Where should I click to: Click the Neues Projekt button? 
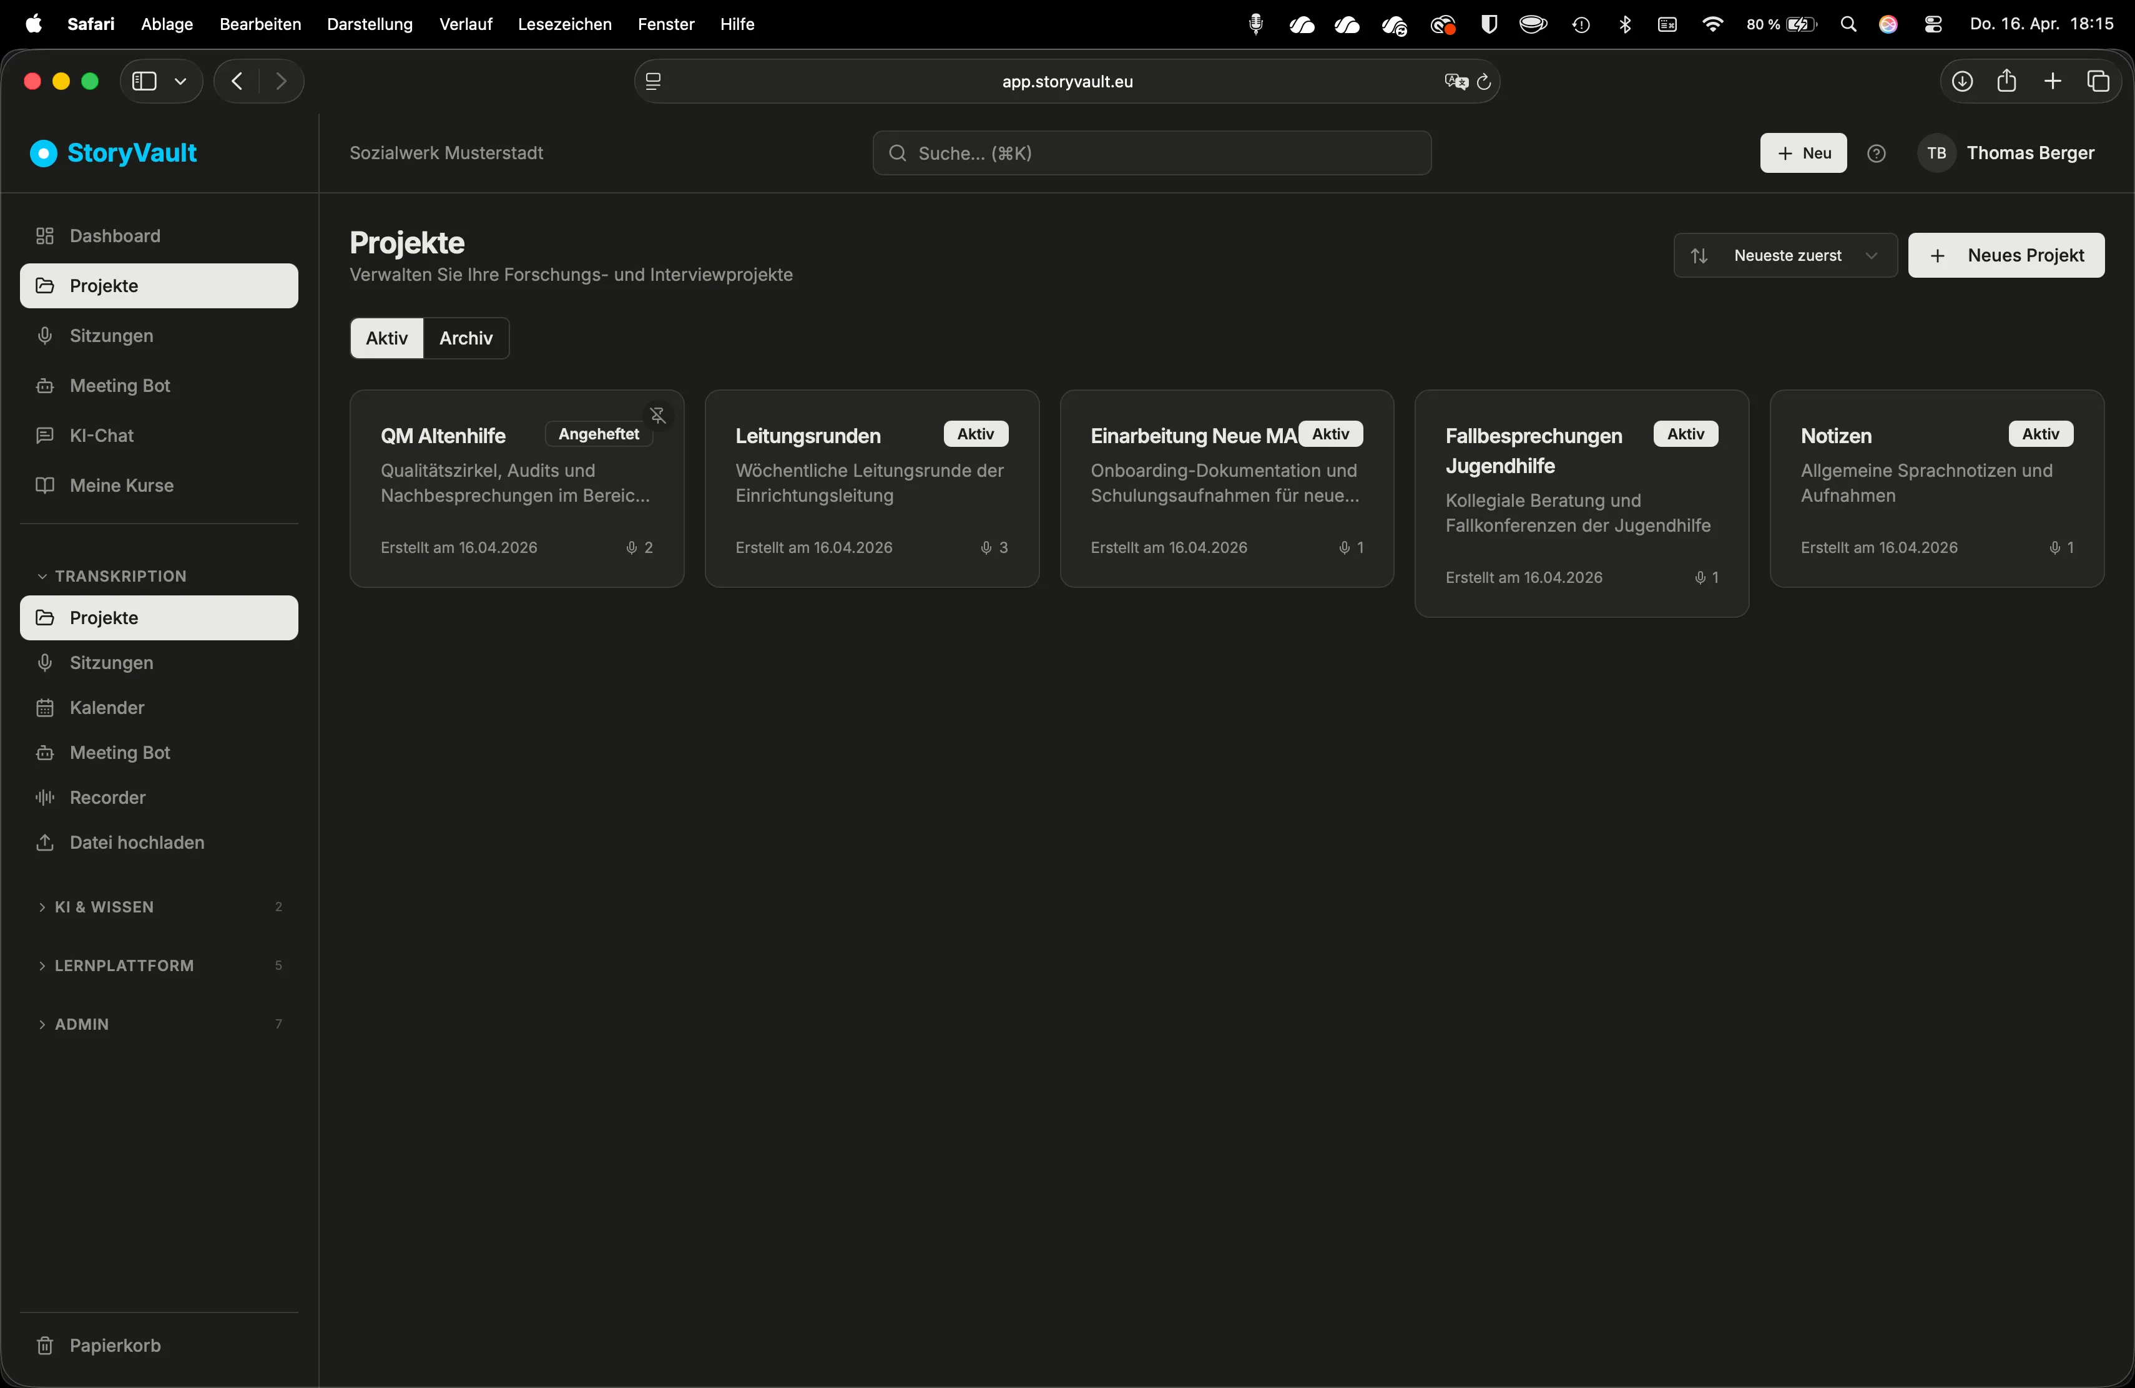pos(2006,255)
